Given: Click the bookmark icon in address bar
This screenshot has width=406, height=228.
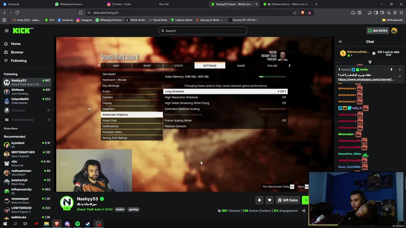Looking at the screenshot, I should (x=81, y=13).
